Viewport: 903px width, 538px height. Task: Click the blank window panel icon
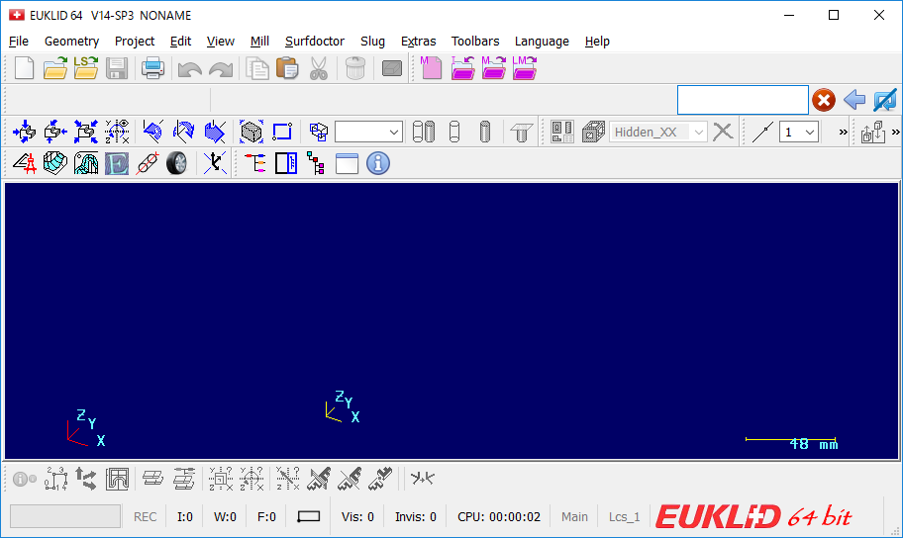tap(347, 163)
